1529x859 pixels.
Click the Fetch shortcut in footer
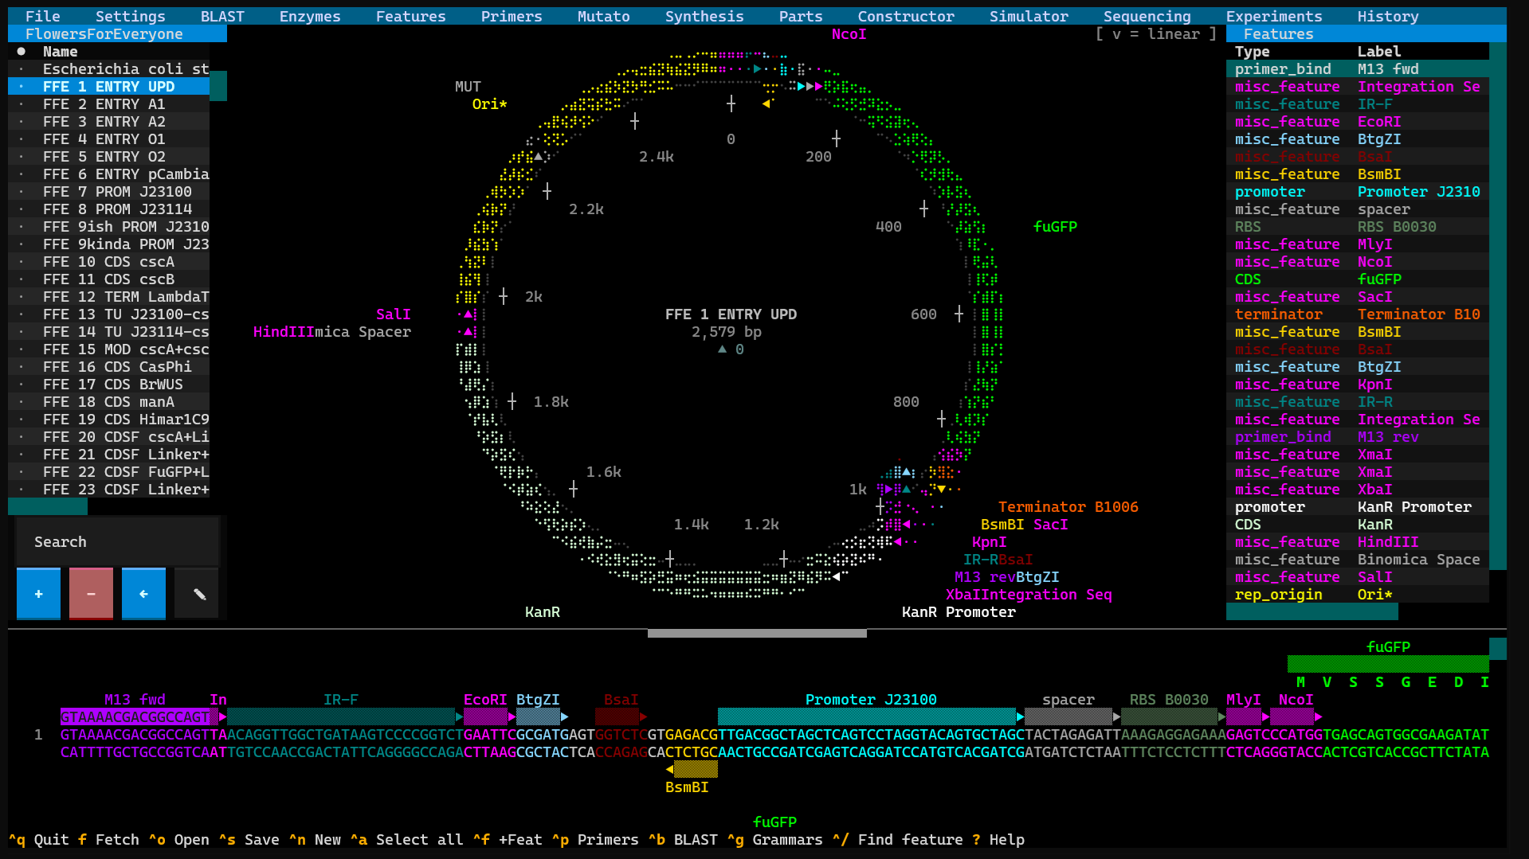tap(108, 839)
